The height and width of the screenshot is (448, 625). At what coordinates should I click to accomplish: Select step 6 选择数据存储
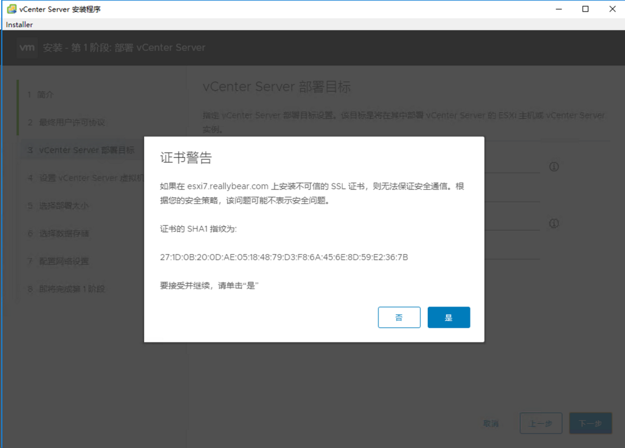point(58,233)
